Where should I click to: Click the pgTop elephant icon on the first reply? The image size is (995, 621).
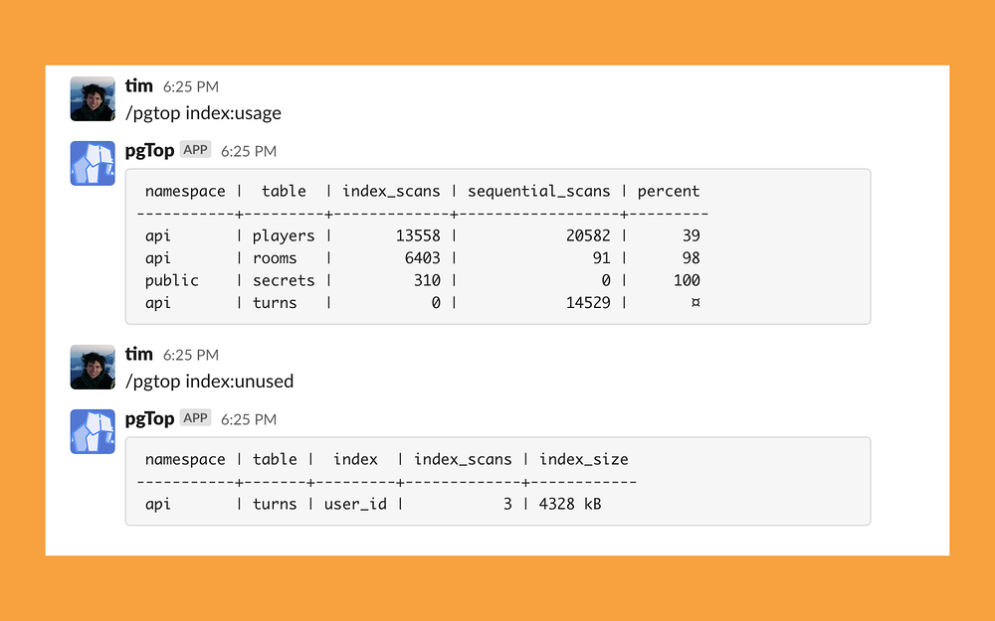point(93,164)
